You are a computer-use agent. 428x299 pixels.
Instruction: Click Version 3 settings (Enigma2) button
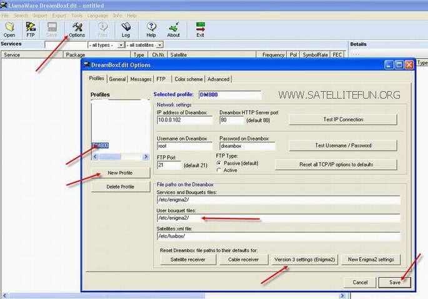[305, 260]
